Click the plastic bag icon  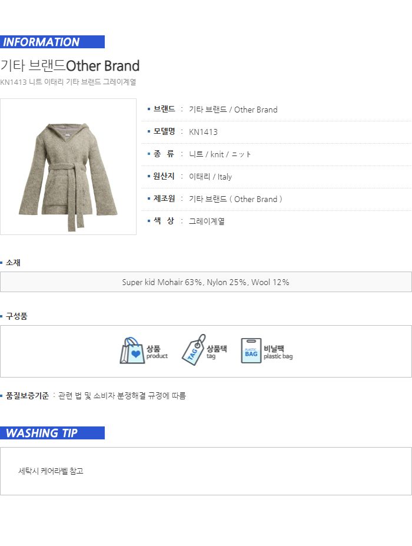(x=251, y=350)
